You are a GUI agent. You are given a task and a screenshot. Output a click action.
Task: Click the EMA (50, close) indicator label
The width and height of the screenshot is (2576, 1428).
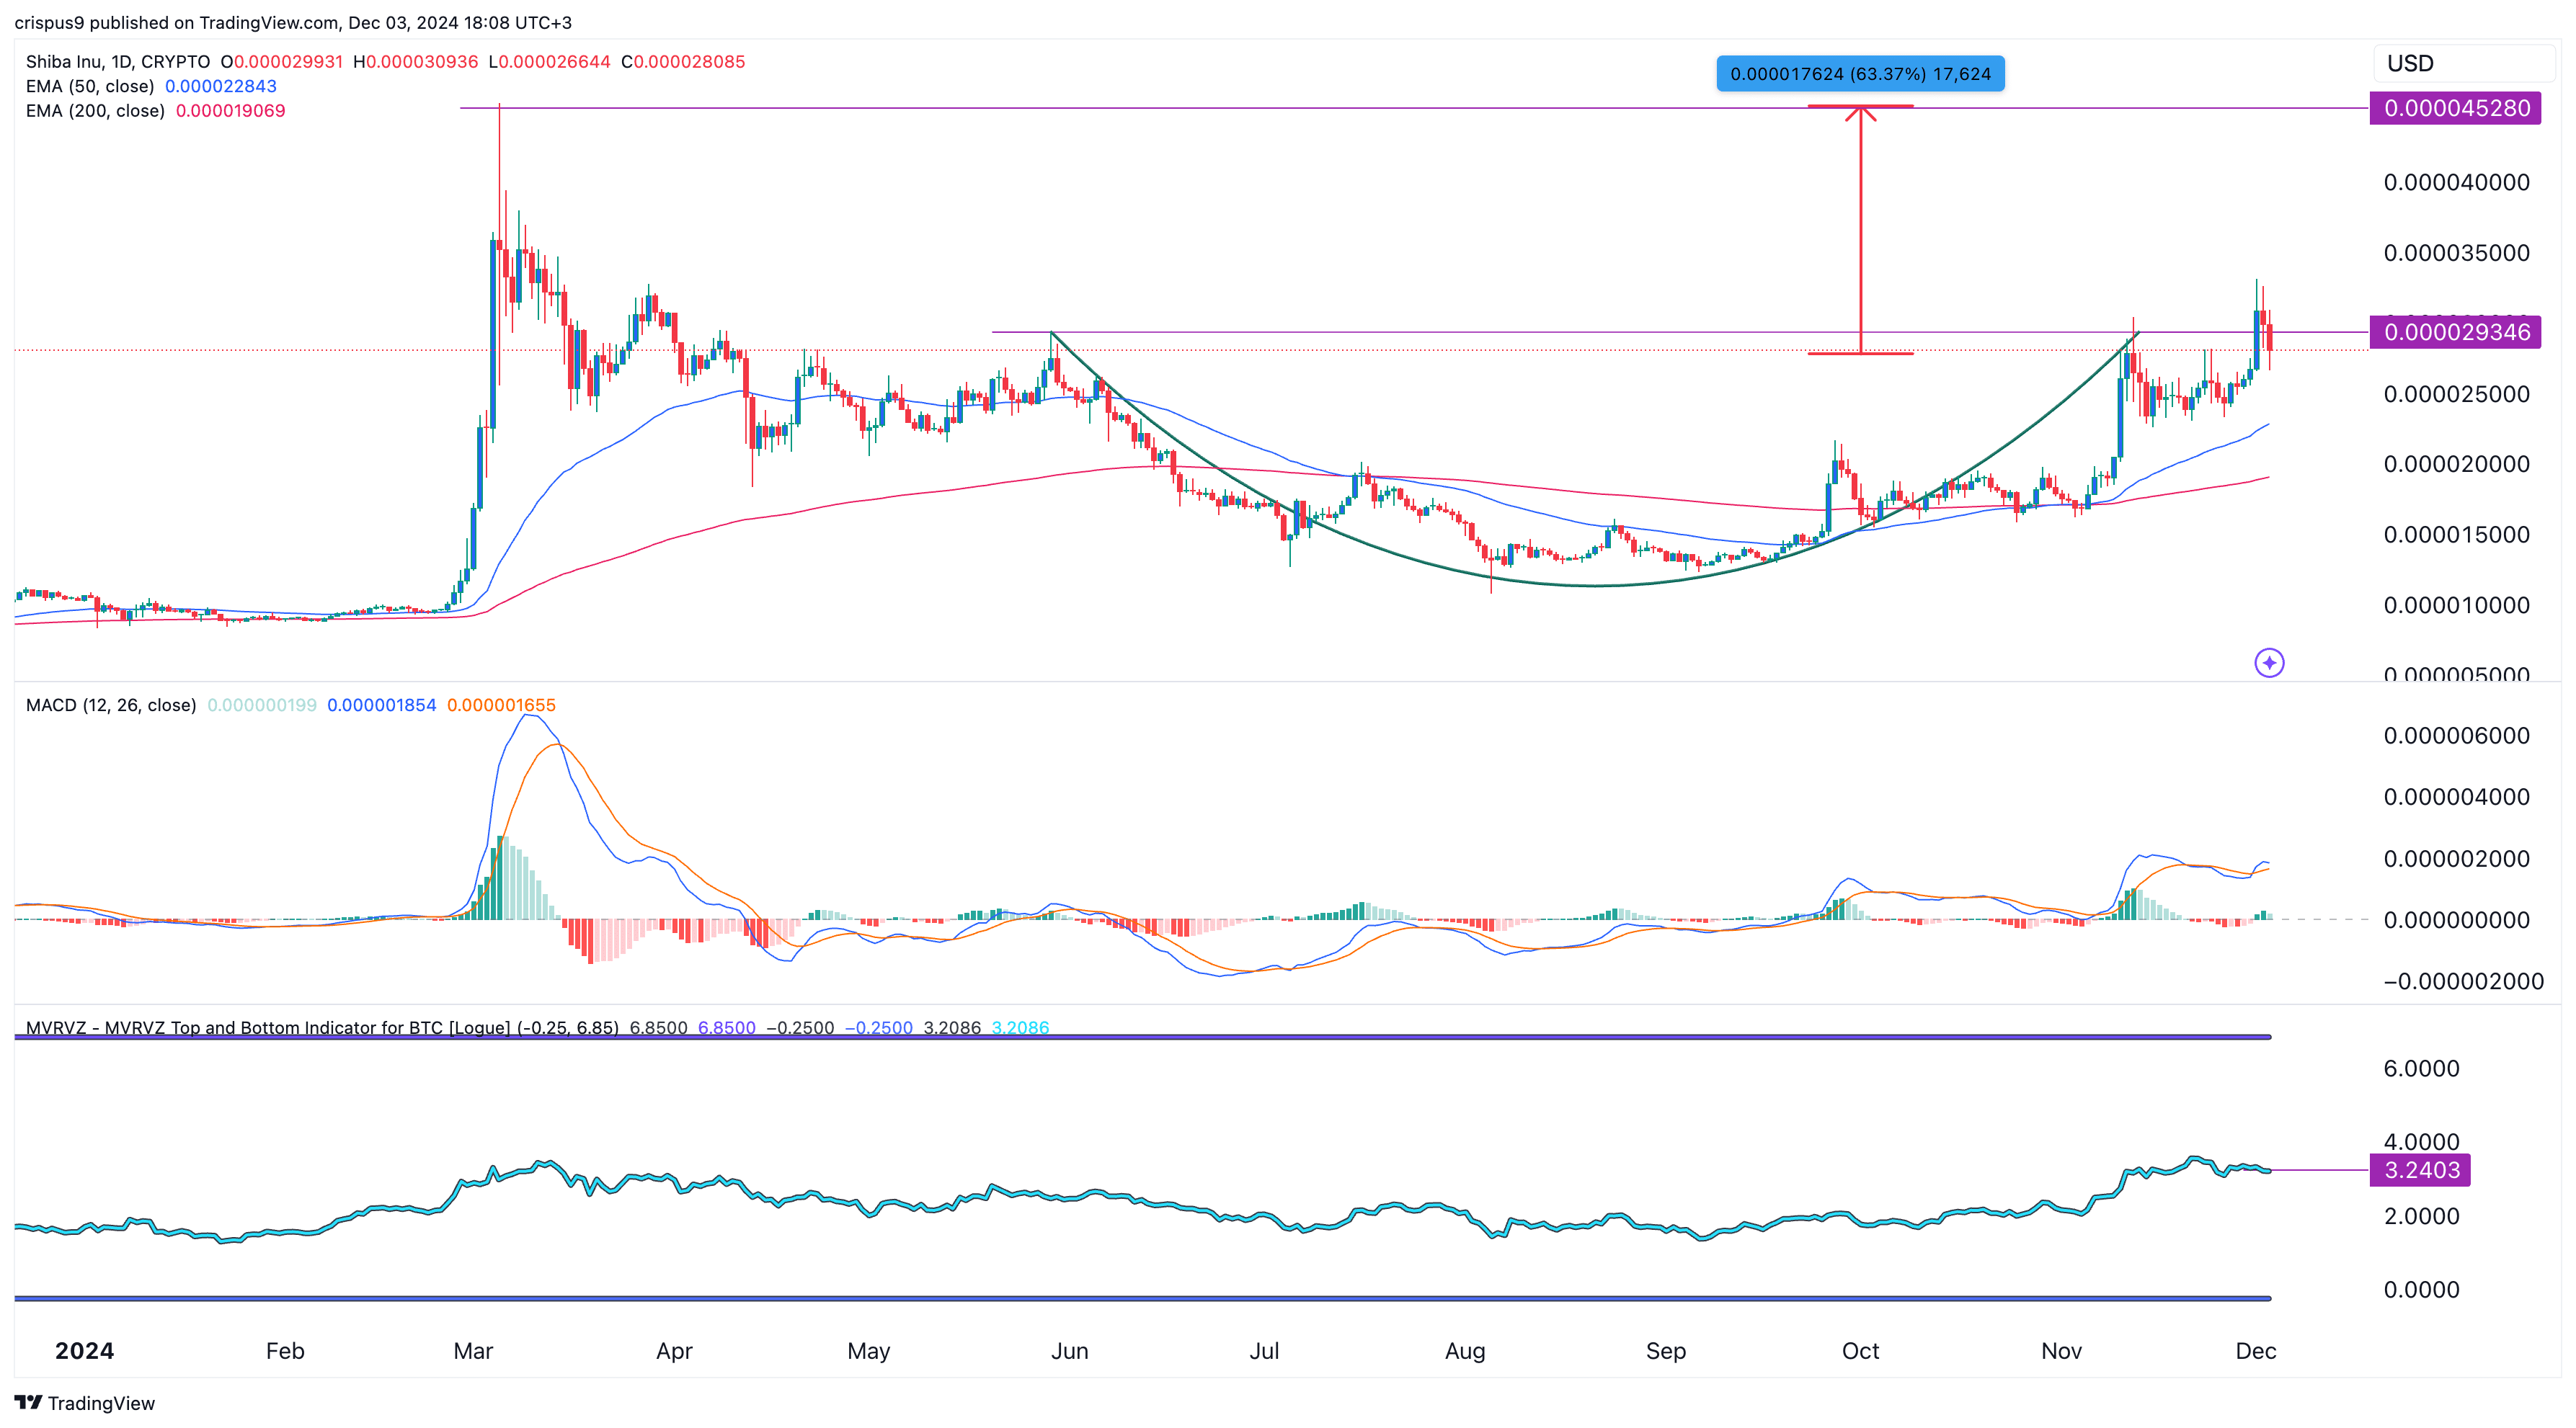tap(90, 86)
